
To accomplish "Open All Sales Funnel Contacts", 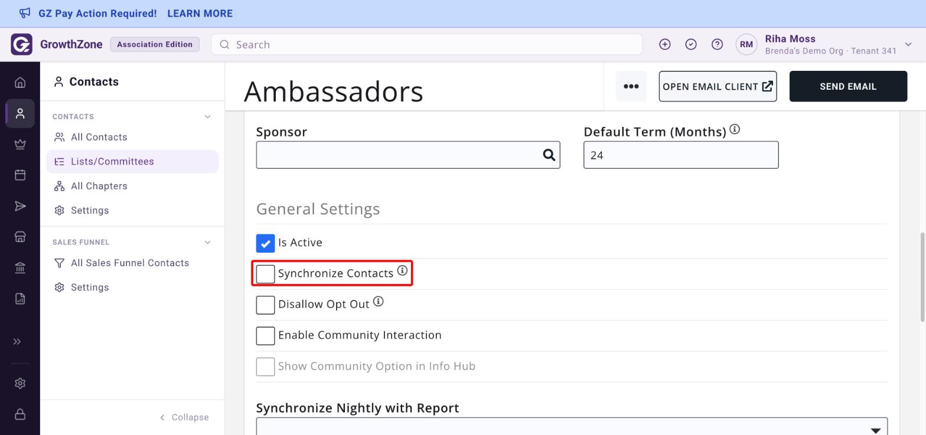I will pyautogui.click(x=132, y=263).
